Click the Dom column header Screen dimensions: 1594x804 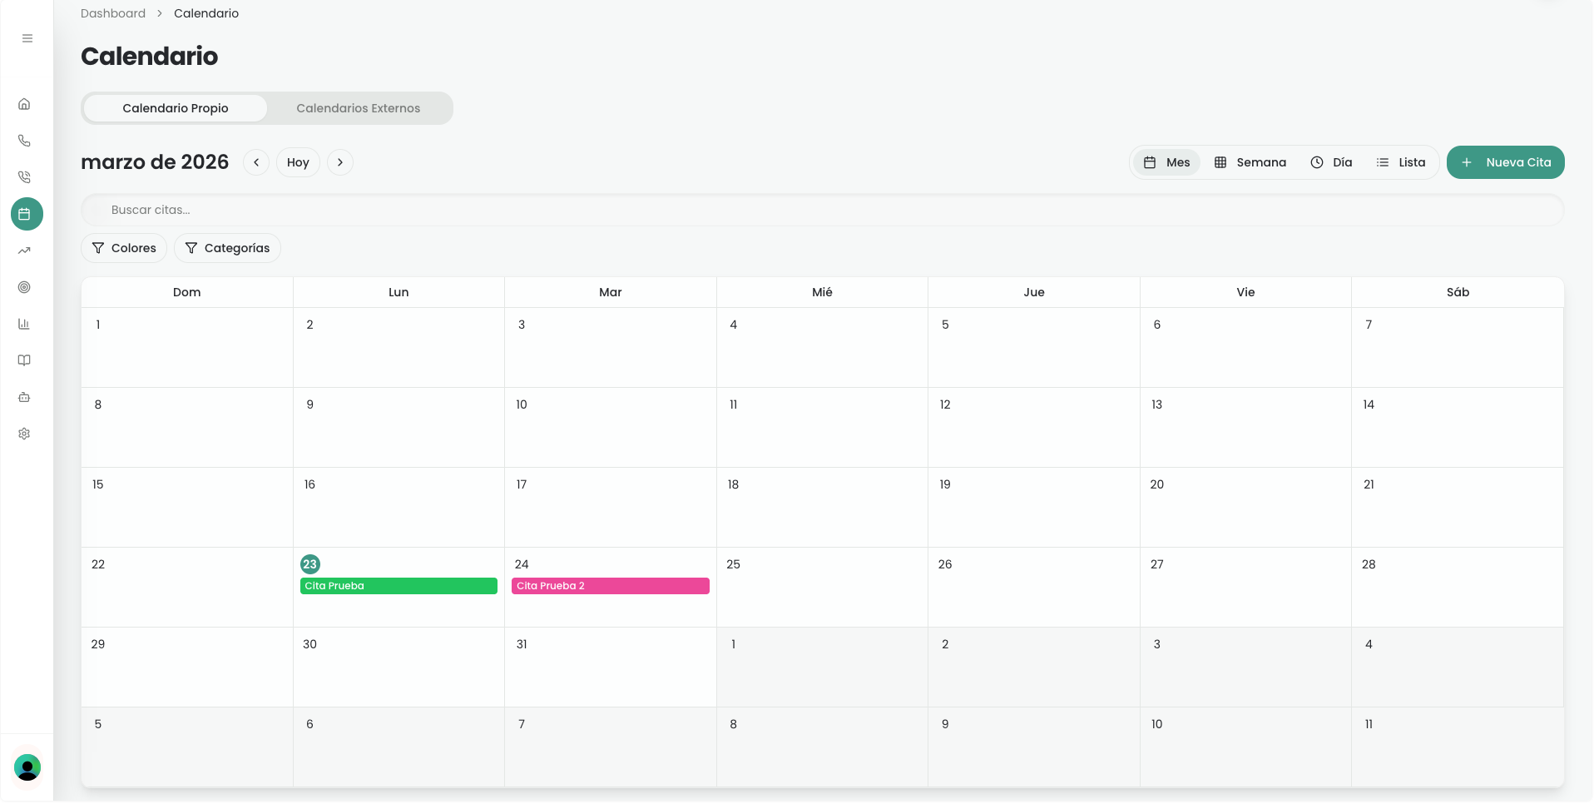187,292
